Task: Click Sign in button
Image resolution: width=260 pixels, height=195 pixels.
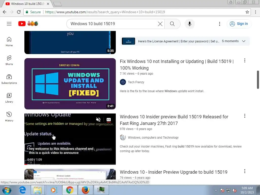Action: tap(239, 24)
